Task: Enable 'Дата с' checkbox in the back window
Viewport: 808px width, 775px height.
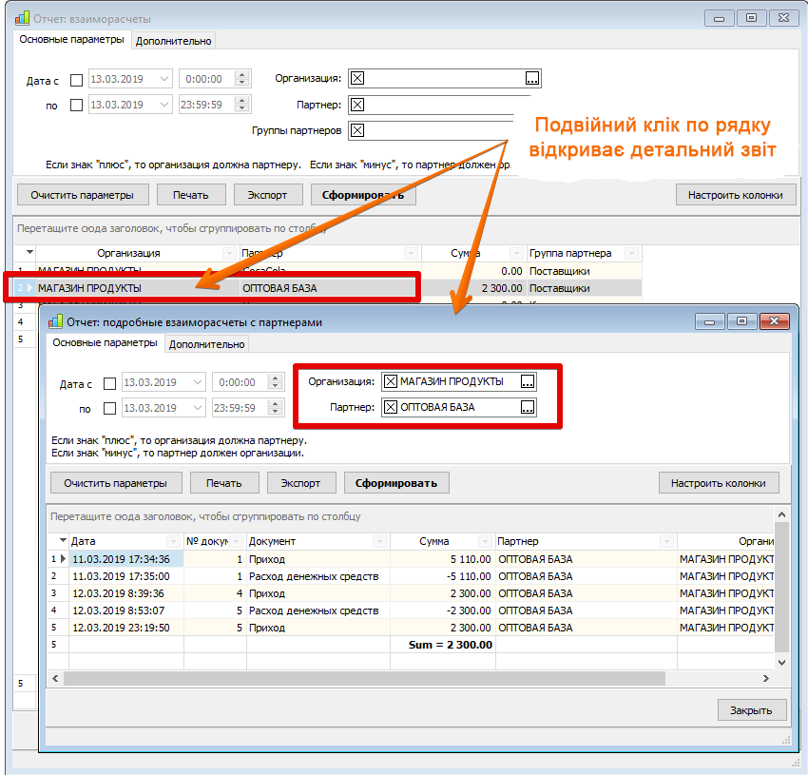Action: click(76, 81)
